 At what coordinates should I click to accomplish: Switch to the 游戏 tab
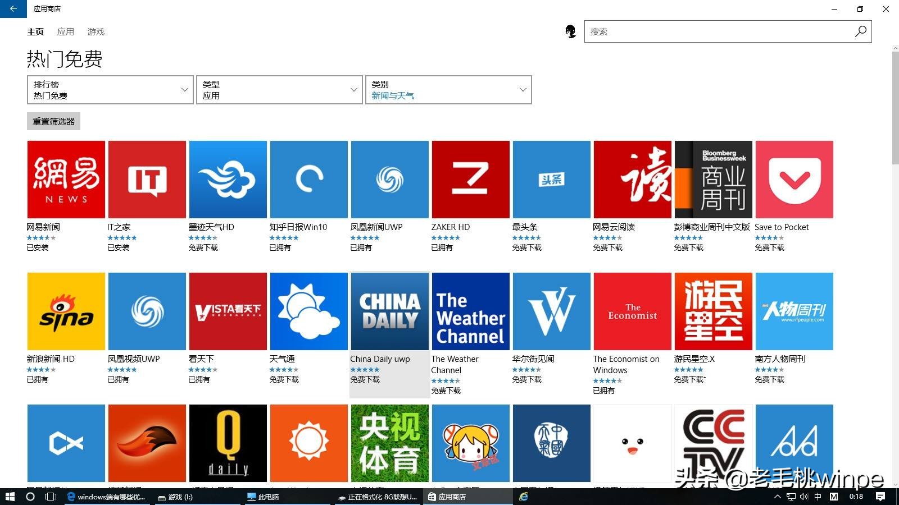tap(96, 31)
